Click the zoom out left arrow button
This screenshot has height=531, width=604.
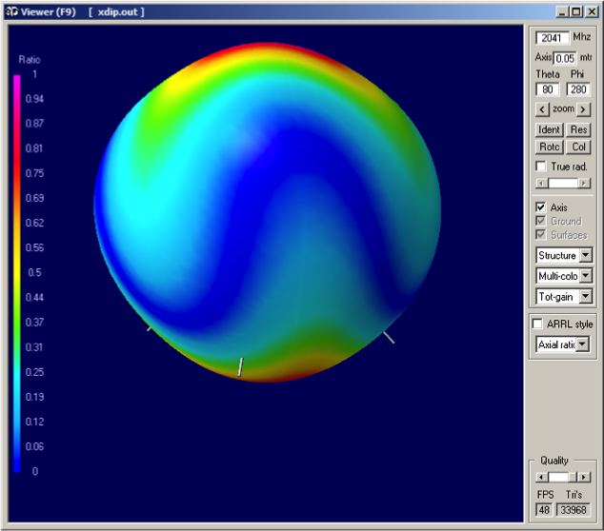coord(542,110)
